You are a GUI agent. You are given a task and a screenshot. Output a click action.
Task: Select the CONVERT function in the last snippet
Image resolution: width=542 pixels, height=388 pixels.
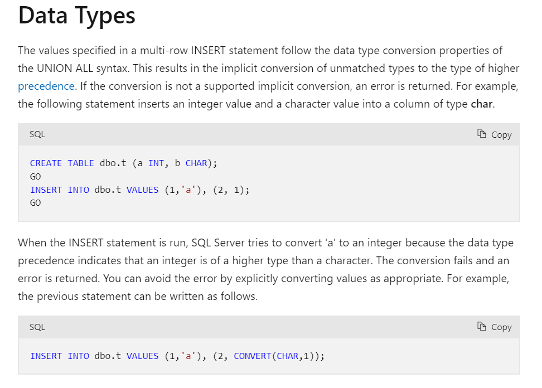pyautogui.click(x=252, y=356)
